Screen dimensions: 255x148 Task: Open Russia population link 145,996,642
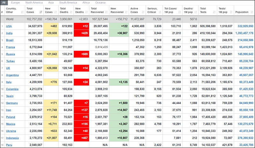pyautogui.click(x=245, y=54)
